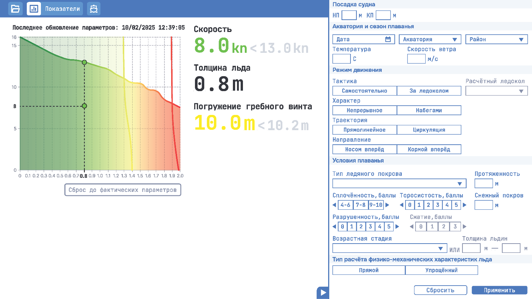The image size is (532, 299).
Task: Click the calendar icon in Дата field
Action: pos(388,39)
